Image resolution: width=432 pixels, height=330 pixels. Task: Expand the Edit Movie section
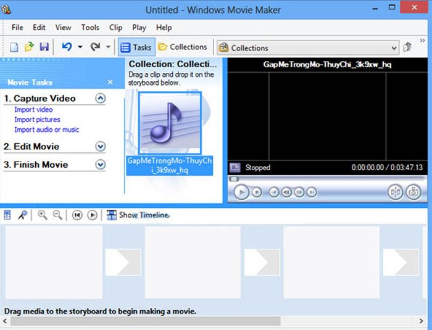tap(100, 147)
